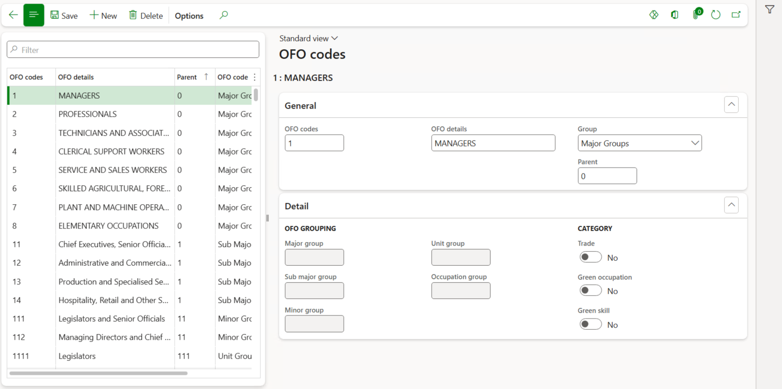Collapse the General section

pos(731,105)
